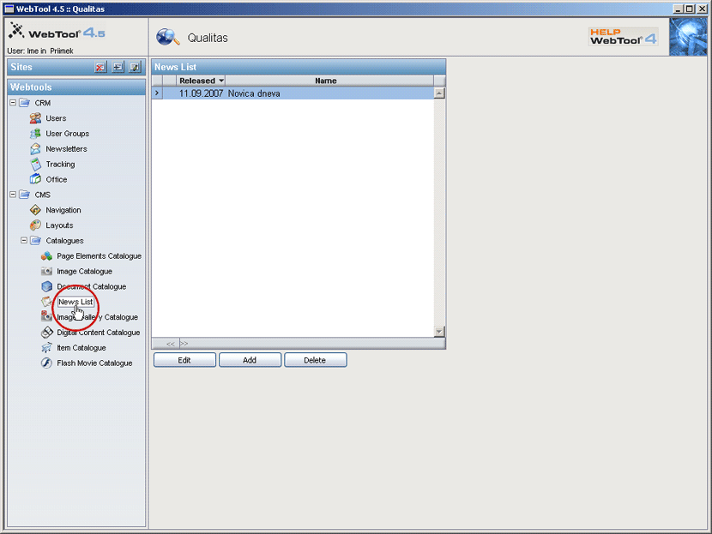Select Page Elements Catalogue in tree
The height and width of the screenshot is (534, 712).
click(x=99, y=256)
